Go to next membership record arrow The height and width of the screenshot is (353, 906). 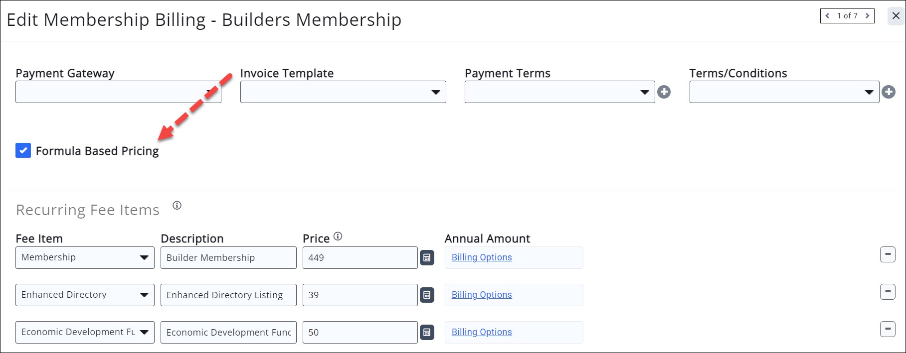pos(868,16)
